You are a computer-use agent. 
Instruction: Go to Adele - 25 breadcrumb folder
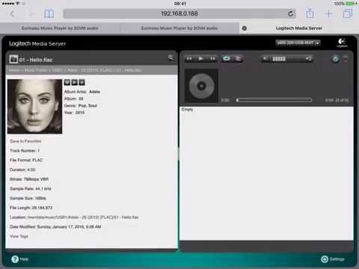pyautogui.click(x=90, y=70)
